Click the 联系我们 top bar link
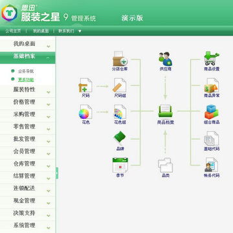Screen dimensions: 233x233 tap(67, 31)
